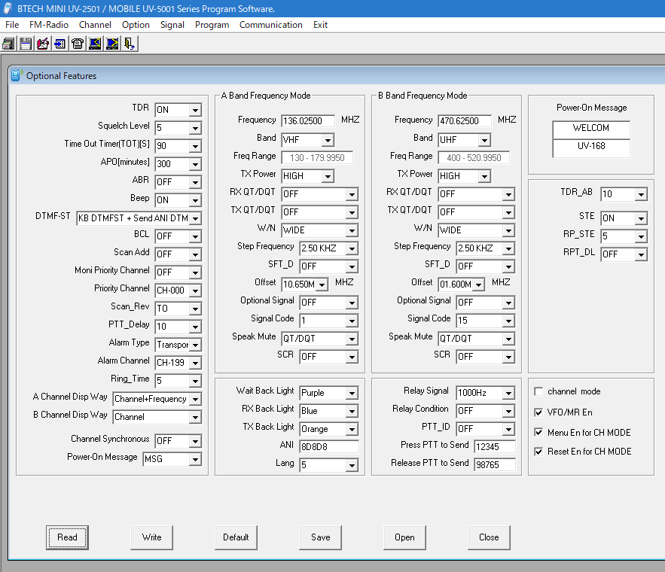Viewport: 665px width, 572px height.
Task: Open the A Band TX Power dropdown
Action: click(328, 176)
